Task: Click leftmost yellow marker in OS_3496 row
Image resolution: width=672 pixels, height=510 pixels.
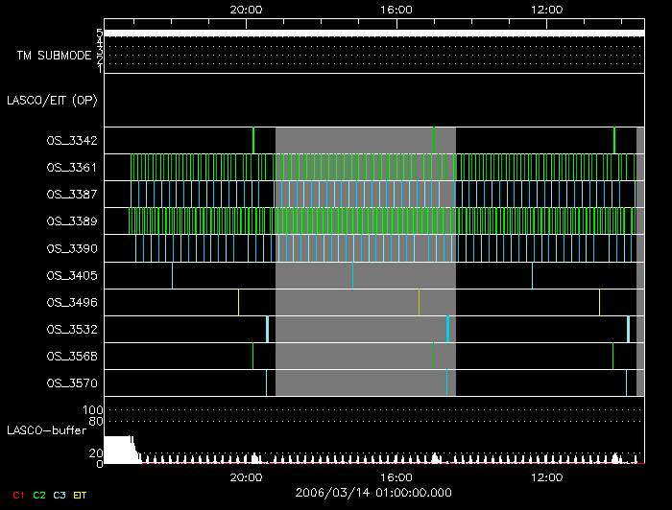Action: pos(238,302)
